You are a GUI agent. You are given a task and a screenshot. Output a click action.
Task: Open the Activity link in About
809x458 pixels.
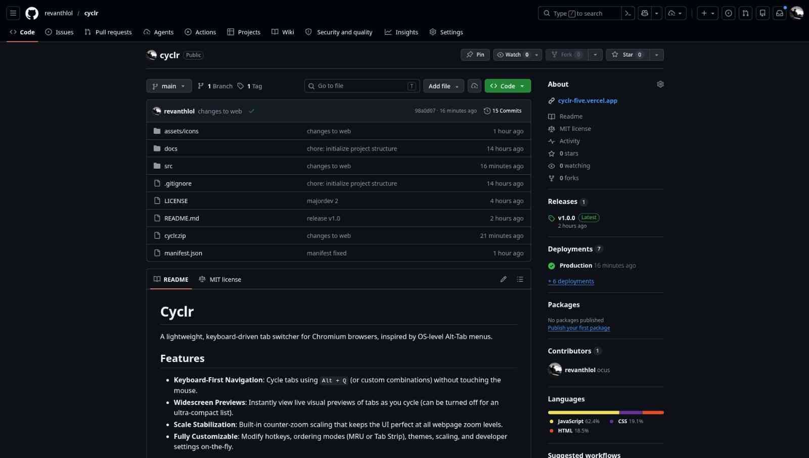tap(569, 141)
